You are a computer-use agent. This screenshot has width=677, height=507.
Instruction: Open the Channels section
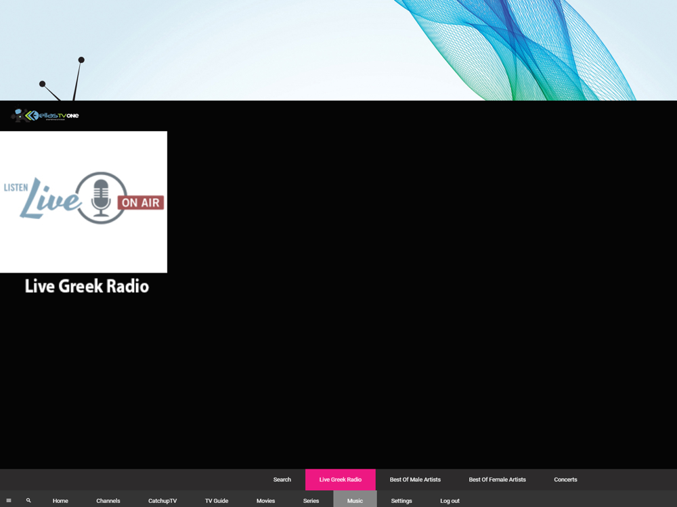(108, 500)
